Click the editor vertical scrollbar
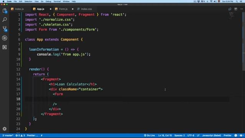245x138 pixels. coord(243,41)
